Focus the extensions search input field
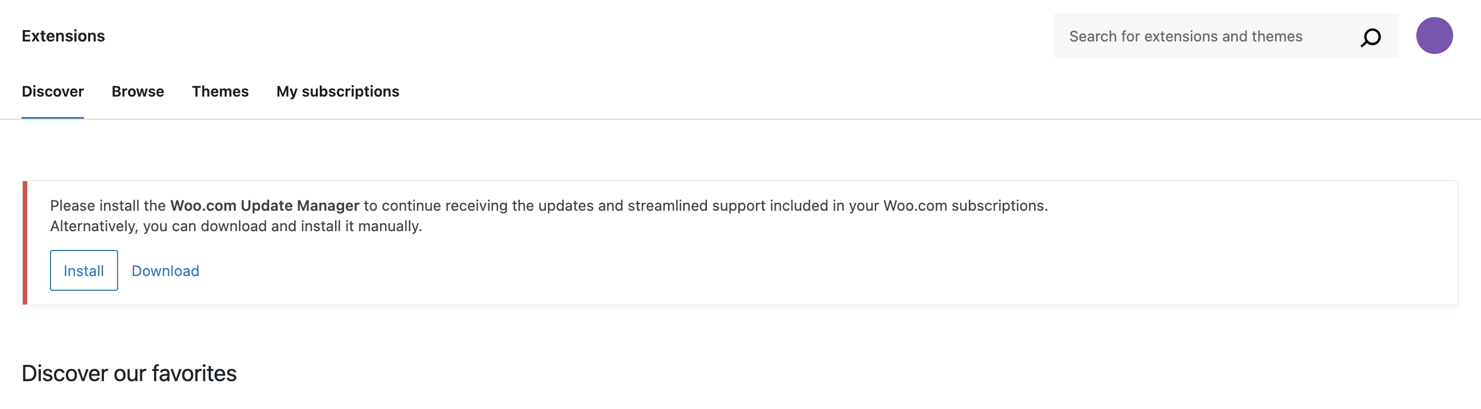The height and width of the screenshot is (409, 1481). point(1207,36)
